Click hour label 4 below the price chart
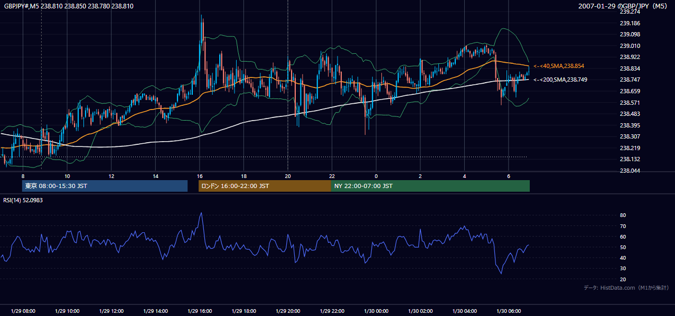 click(464, 176)
